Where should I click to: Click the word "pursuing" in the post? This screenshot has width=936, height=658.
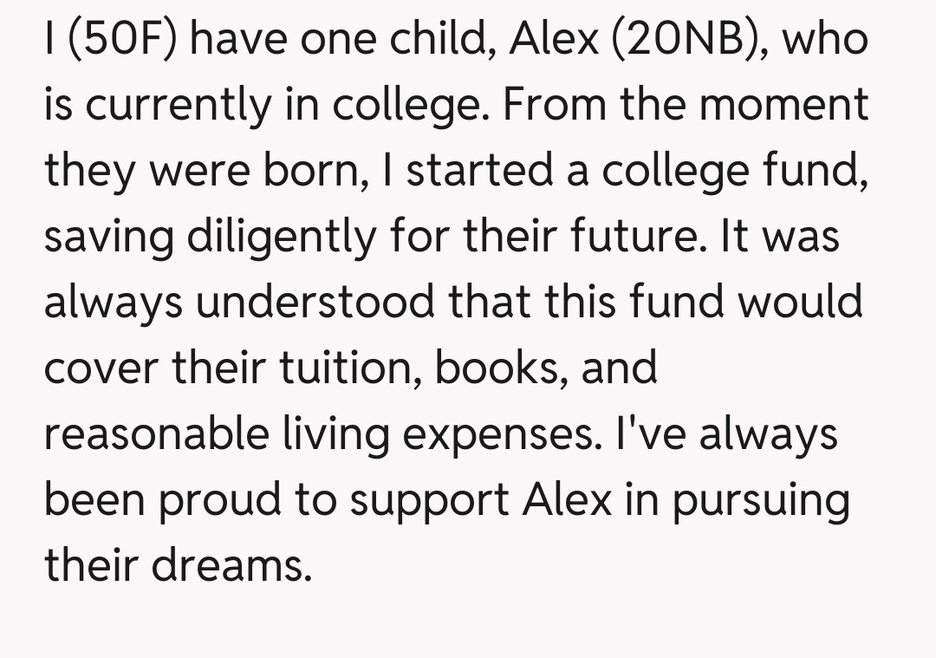click(763, 500)
